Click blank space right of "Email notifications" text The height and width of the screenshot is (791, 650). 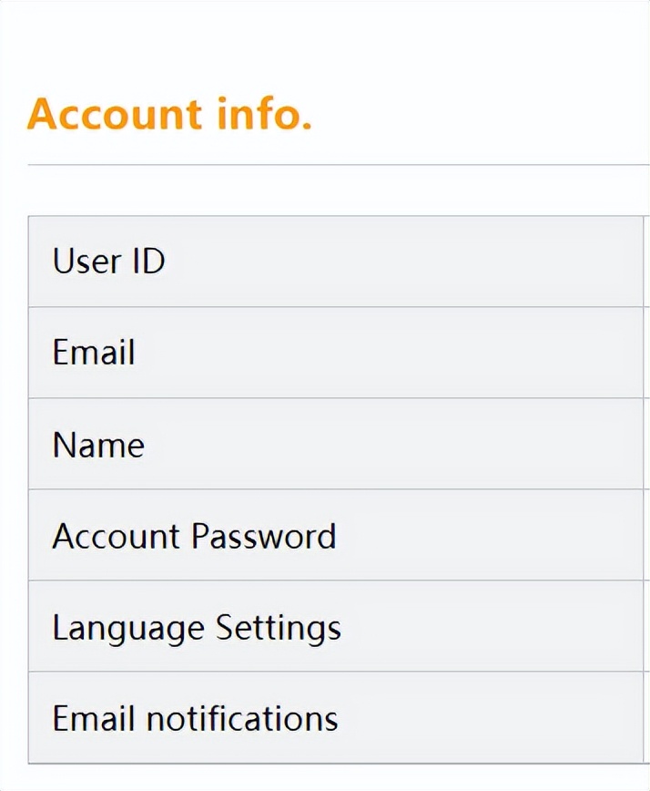coord(492,718)
